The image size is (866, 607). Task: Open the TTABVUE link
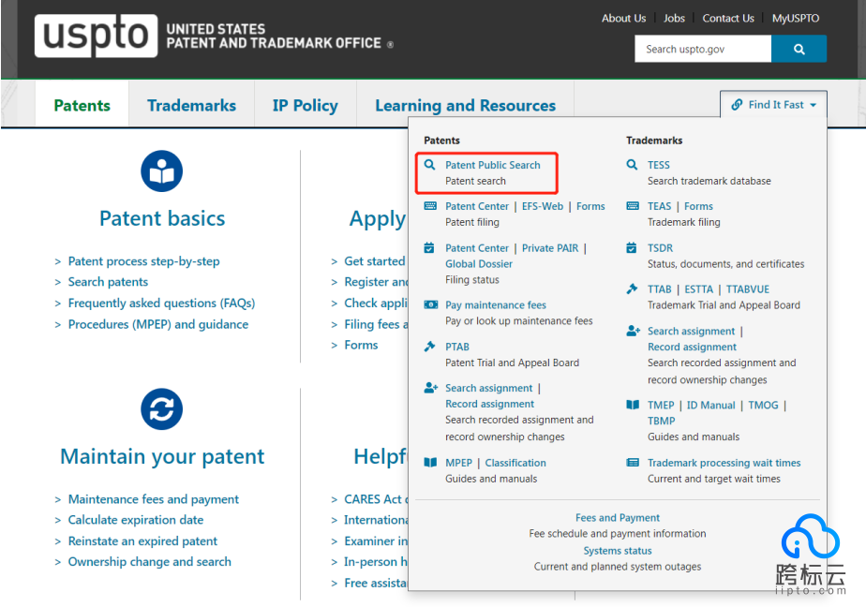pos(747,289)
